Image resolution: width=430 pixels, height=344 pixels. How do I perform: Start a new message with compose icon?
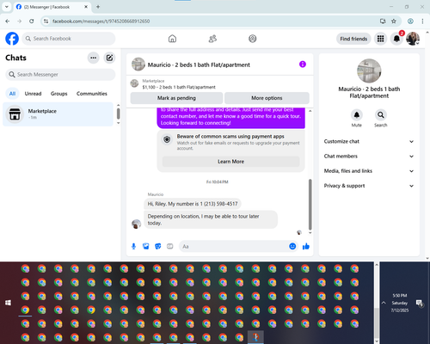tap(109, 58)
